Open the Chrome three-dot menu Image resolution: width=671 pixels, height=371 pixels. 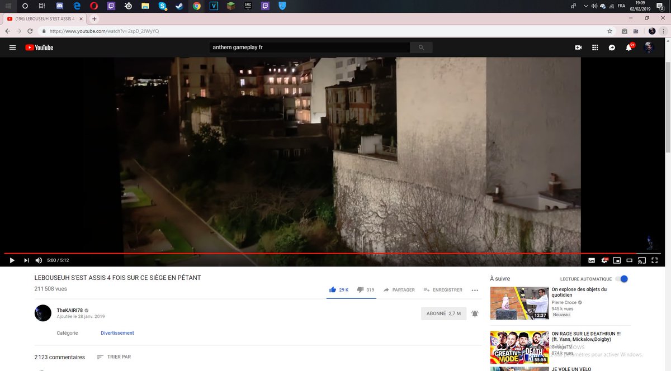click(664, 31)
